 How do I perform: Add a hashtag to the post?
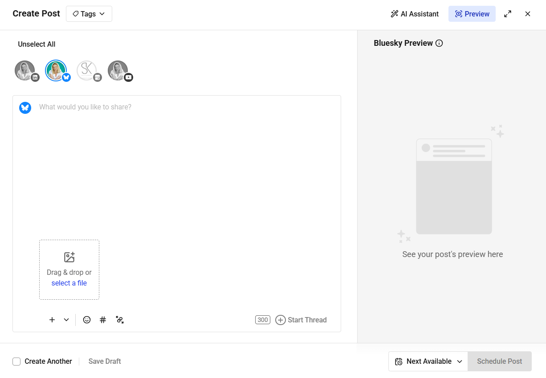coord(103,320)
